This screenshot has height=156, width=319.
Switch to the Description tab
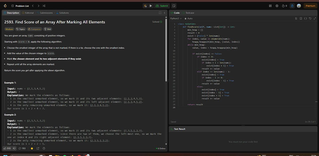11,13
